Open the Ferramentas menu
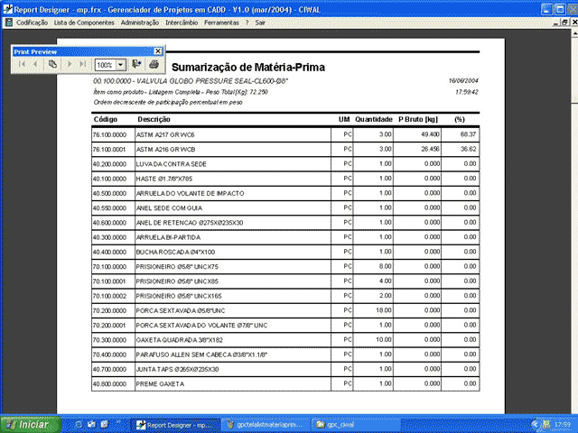578x433 pixels. pos(226,21)
